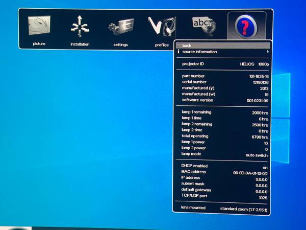Click the total operating hours row
This screenshot has height=230, width=306.
223,136
